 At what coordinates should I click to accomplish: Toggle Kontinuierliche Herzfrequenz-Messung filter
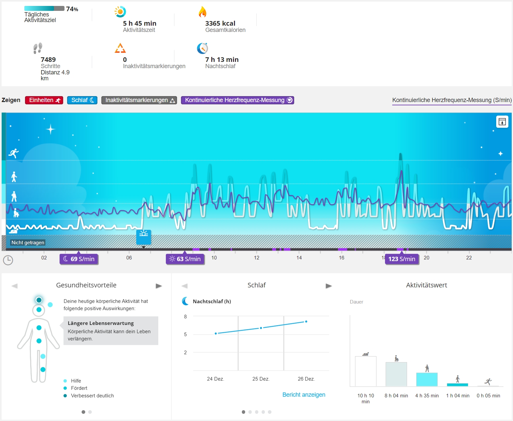point(238,100)
